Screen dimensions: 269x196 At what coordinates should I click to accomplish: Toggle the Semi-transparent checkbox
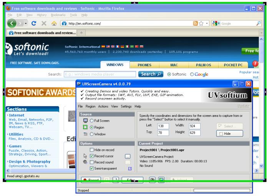coord(92,168)
